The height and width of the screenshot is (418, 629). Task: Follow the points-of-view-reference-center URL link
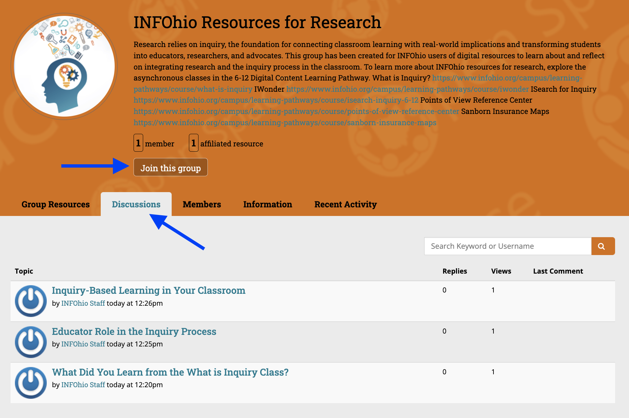coord(296,111)
